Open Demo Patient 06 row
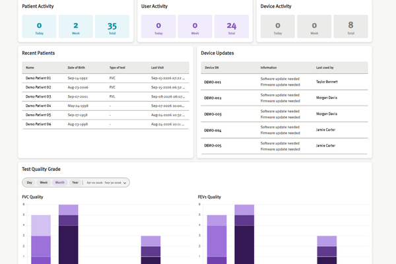This screenshot has height=264, width=396. [106, 124]
